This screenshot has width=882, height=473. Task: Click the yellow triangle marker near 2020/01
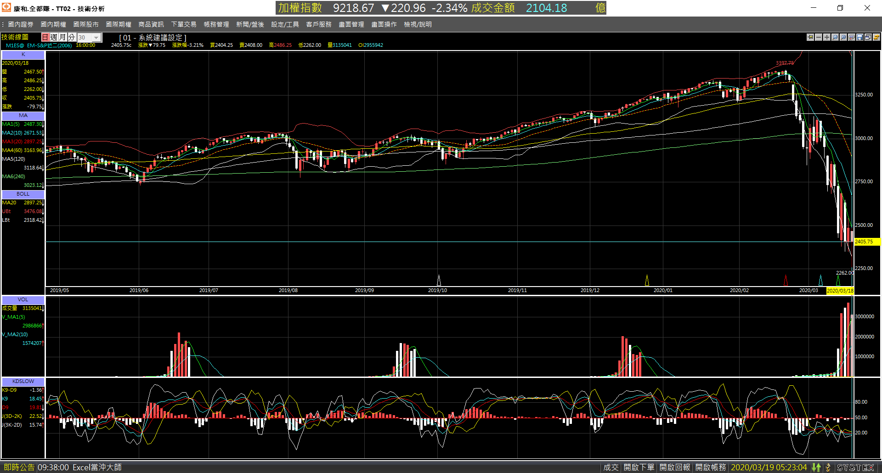pyautogui.click(x=647, y=280)
